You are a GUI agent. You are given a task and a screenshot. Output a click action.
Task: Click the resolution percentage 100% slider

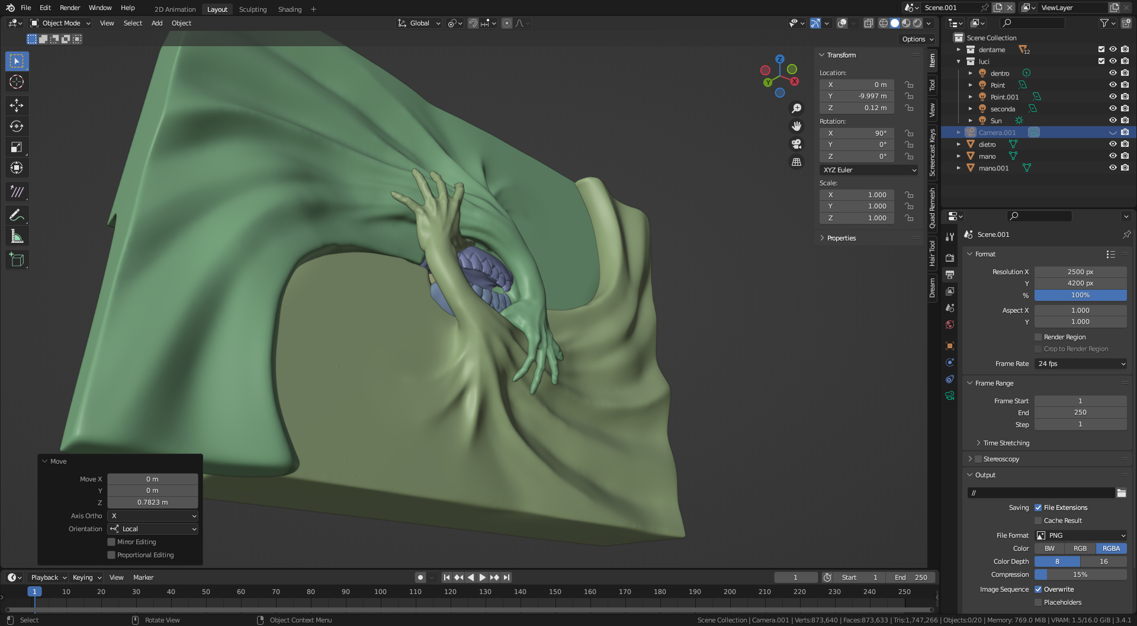coord(1081,295)
